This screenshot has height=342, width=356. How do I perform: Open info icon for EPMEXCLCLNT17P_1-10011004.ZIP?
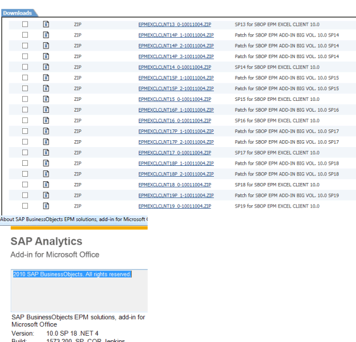(46, 131)
